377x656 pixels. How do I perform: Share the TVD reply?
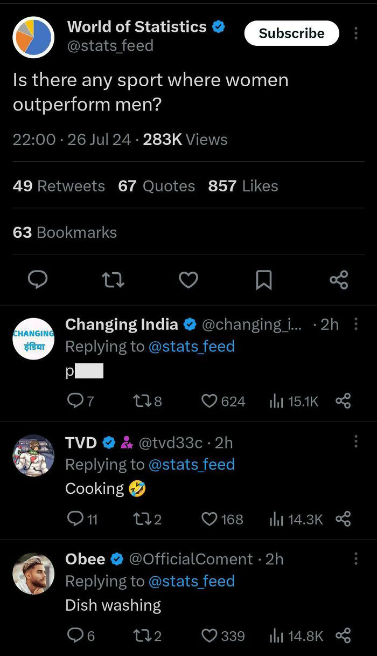pos(343,519)
